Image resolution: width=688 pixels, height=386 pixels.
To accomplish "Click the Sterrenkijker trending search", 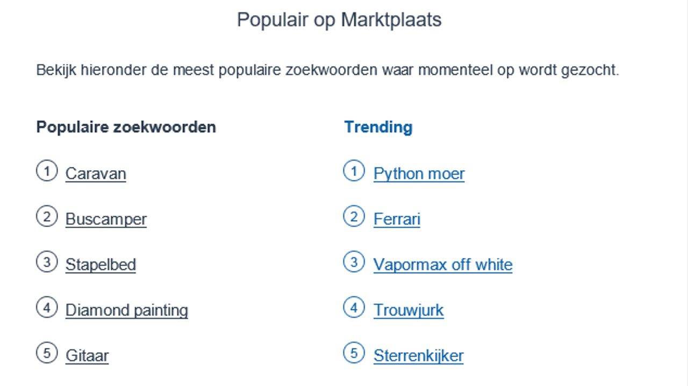I will click(x=418, y=356).
